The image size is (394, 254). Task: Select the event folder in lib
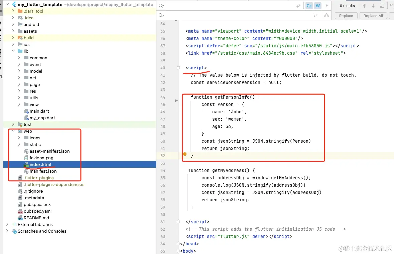tap(35, 64)
